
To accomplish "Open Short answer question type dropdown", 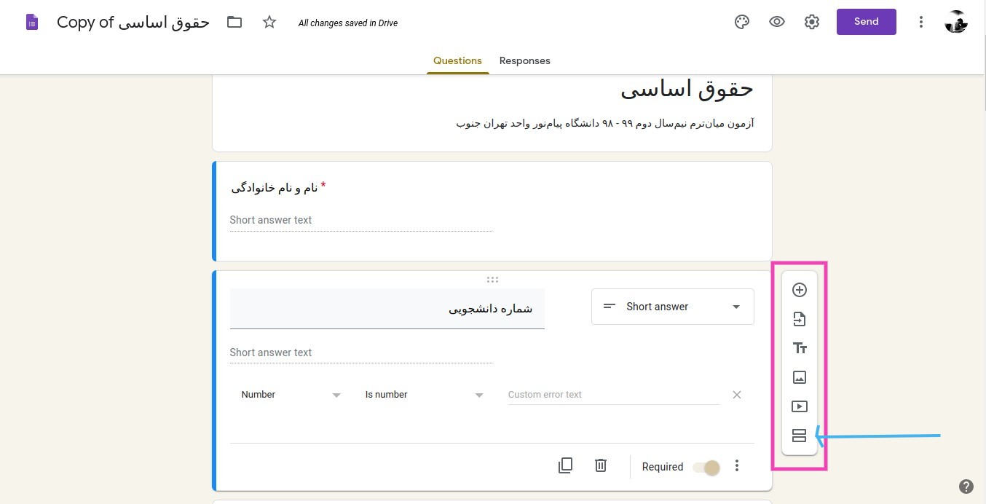I will coord(673,307).
